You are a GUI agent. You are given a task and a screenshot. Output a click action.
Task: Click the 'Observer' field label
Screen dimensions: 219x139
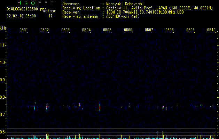(x=71, y=4)
